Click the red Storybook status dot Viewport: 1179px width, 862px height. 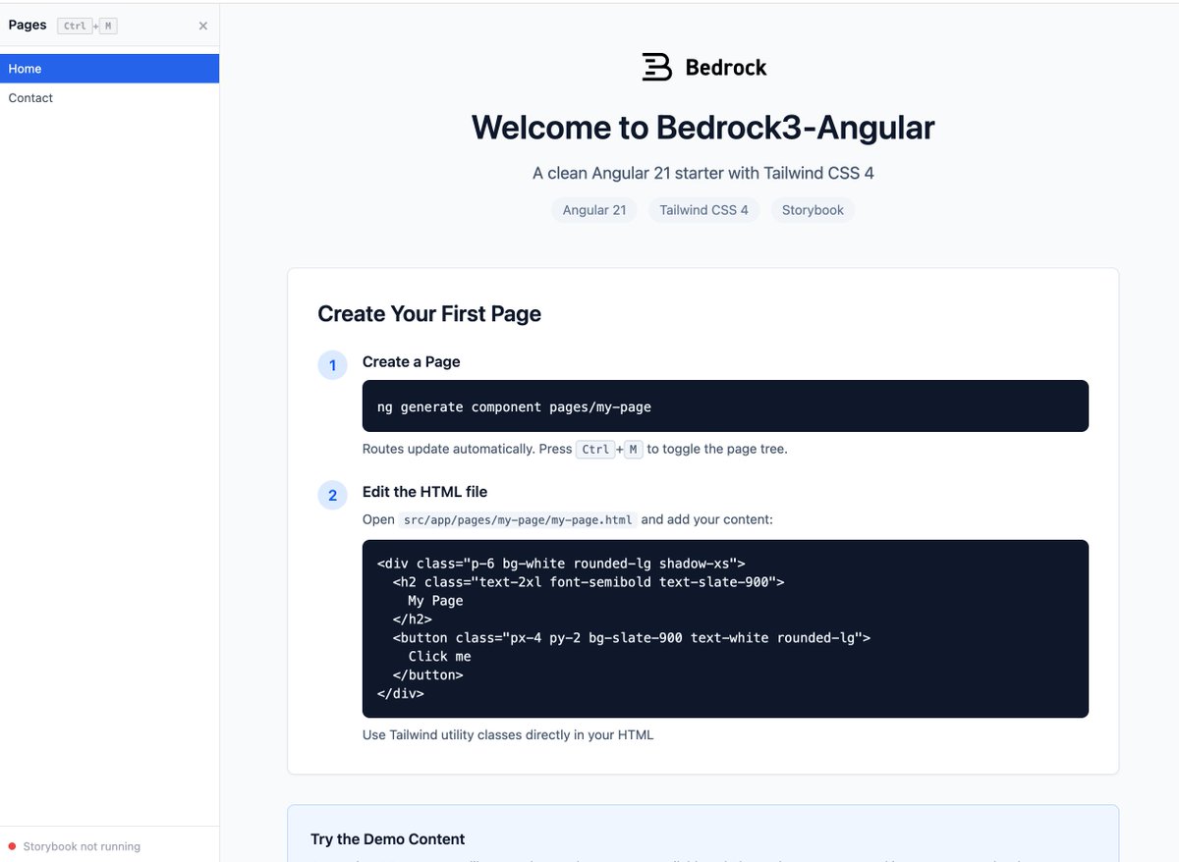[13, 846]
